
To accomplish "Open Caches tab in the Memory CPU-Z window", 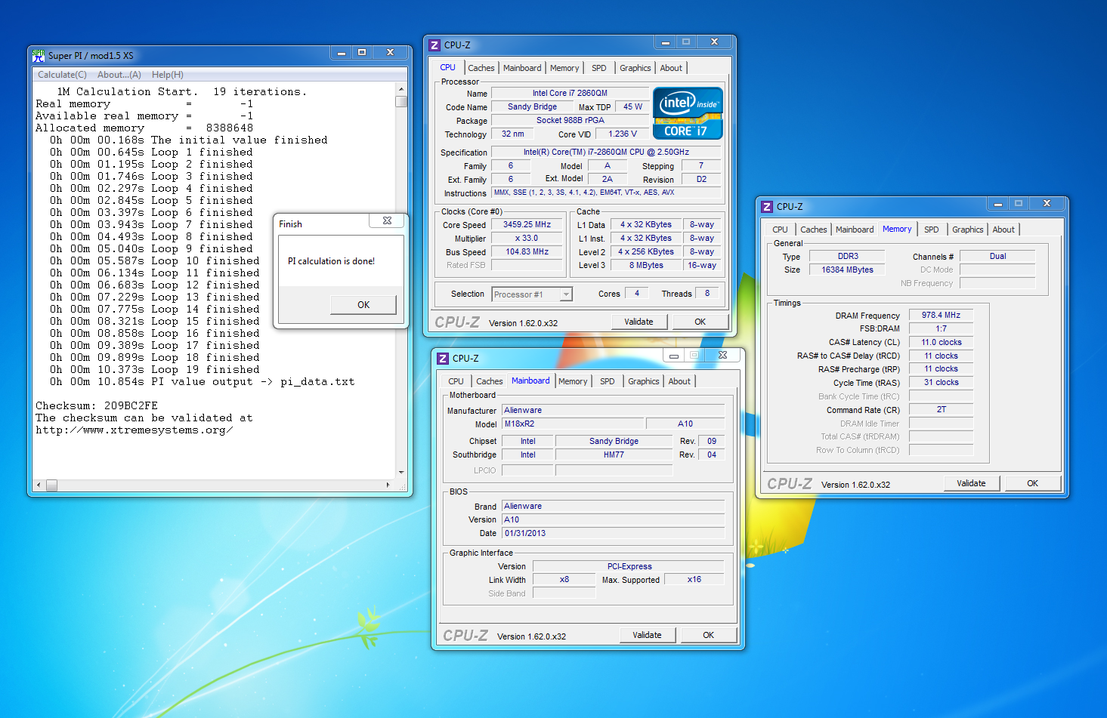I will tap(813, 230).
